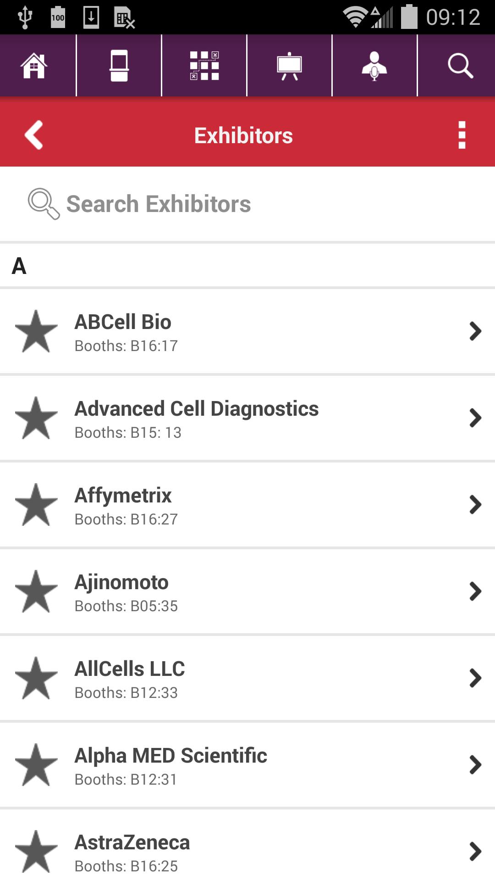Tap the chevron beside AllCells LLC
This screenshot has height=881, width=495.
pos(475,678)
